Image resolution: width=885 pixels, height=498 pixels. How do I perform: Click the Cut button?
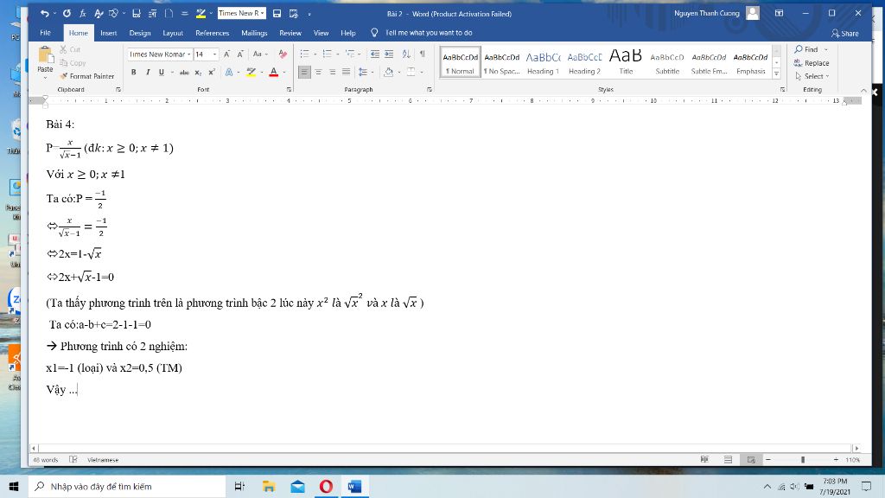(x=70, y=49)
